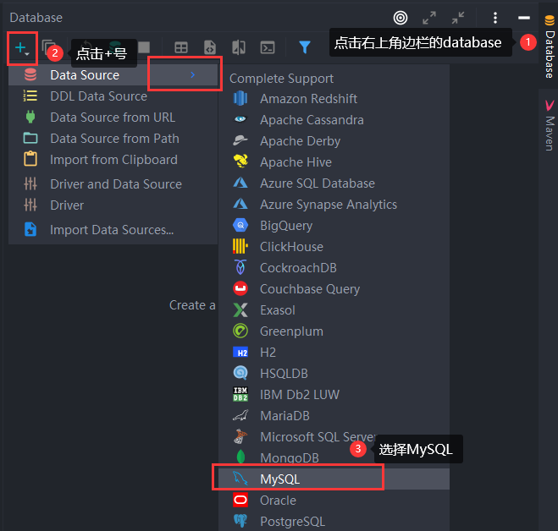Select Oracle database

click(x=334, y=501)
